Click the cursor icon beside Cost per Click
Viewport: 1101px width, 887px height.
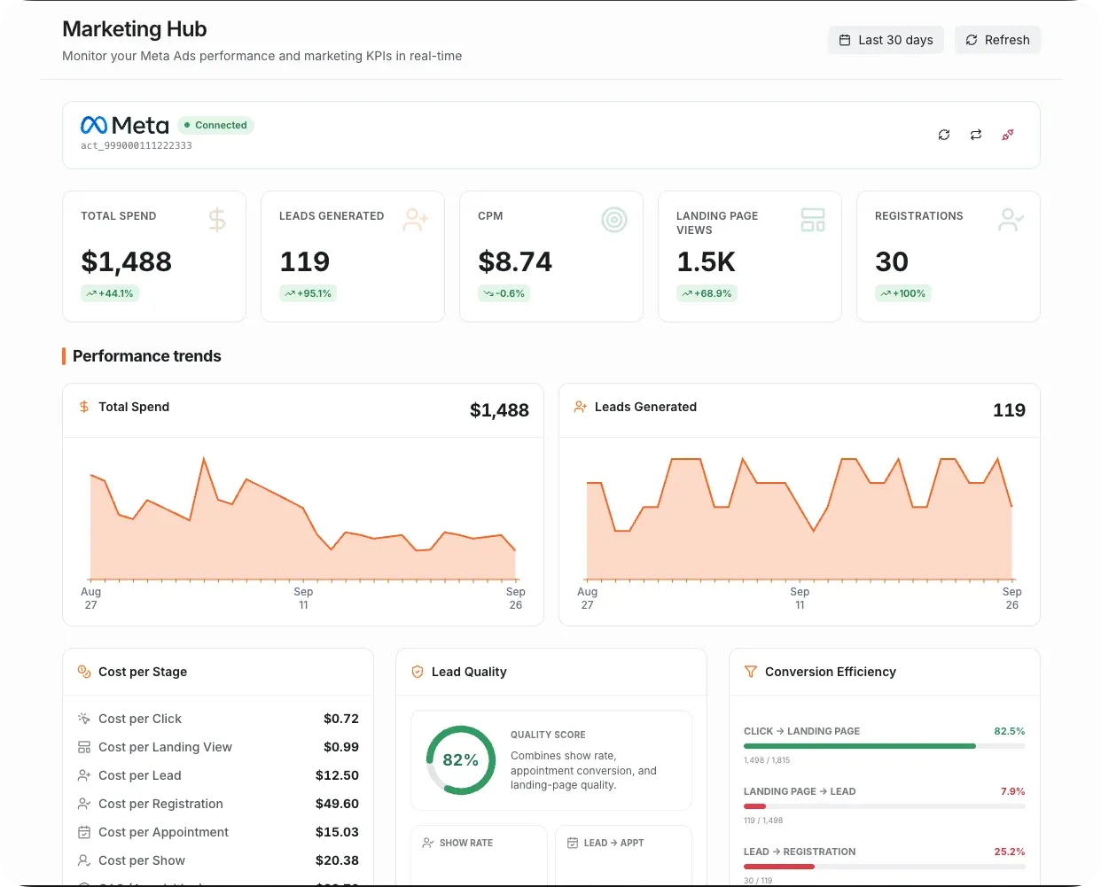tap(84, 719)
